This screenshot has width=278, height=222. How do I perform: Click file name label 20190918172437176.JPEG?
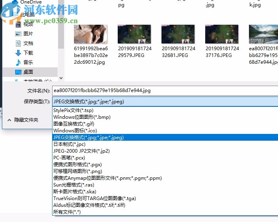222,52
